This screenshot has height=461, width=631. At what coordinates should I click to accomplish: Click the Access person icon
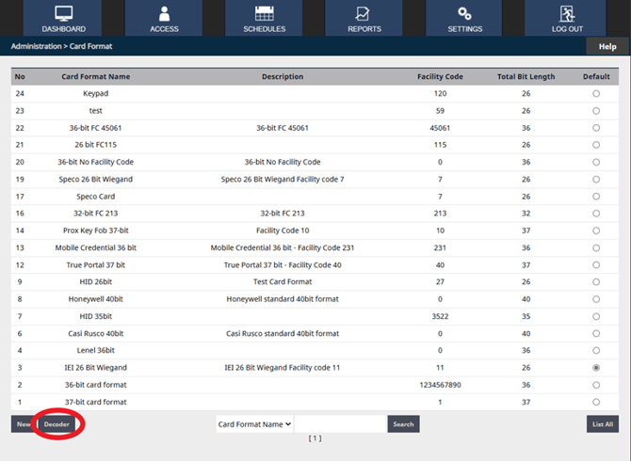164,13
